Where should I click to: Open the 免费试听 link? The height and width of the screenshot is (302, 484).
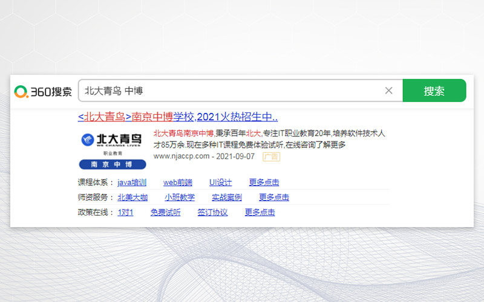pyautogui.click(x=165, y=213)
